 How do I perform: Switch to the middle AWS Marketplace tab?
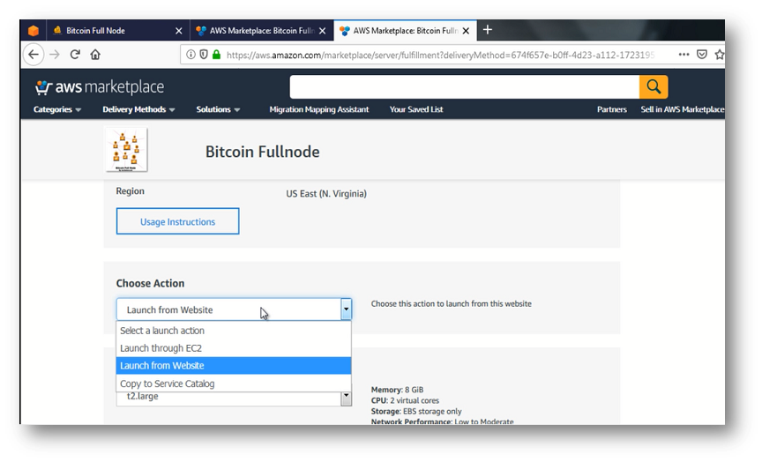click(261, 31)
